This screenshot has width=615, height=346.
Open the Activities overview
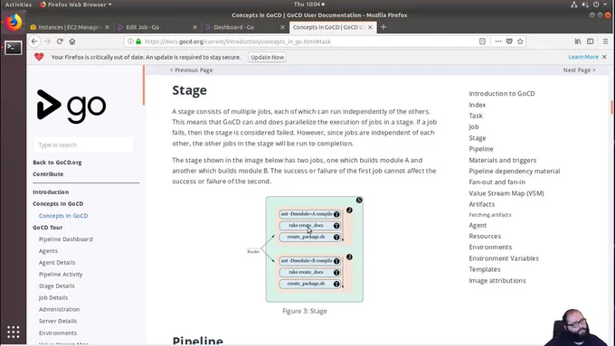[18, 5]
